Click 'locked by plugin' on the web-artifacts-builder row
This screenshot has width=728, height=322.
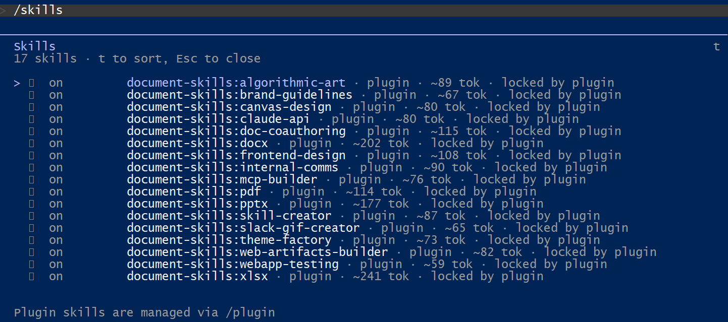click(x=600, y=252)
